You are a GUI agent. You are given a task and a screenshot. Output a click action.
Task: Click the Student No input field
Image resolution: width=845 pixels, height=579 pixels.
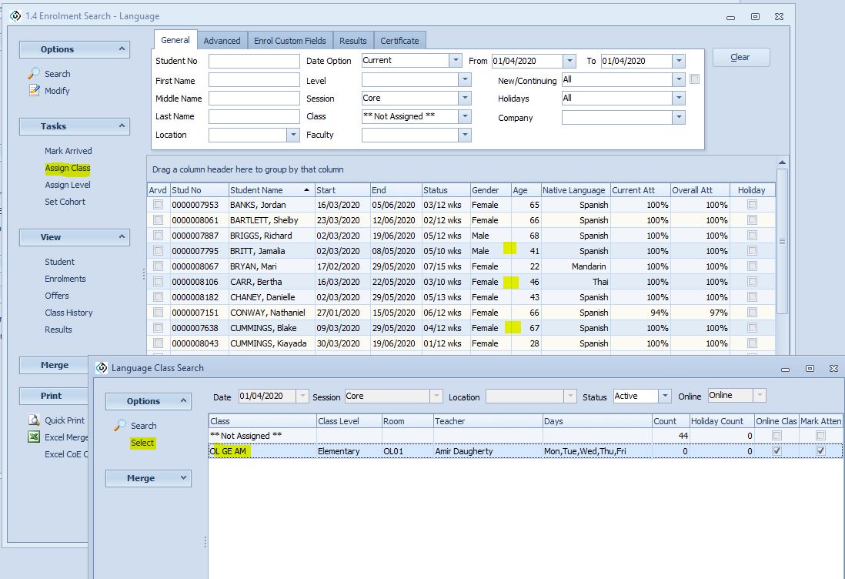point(253,61)
